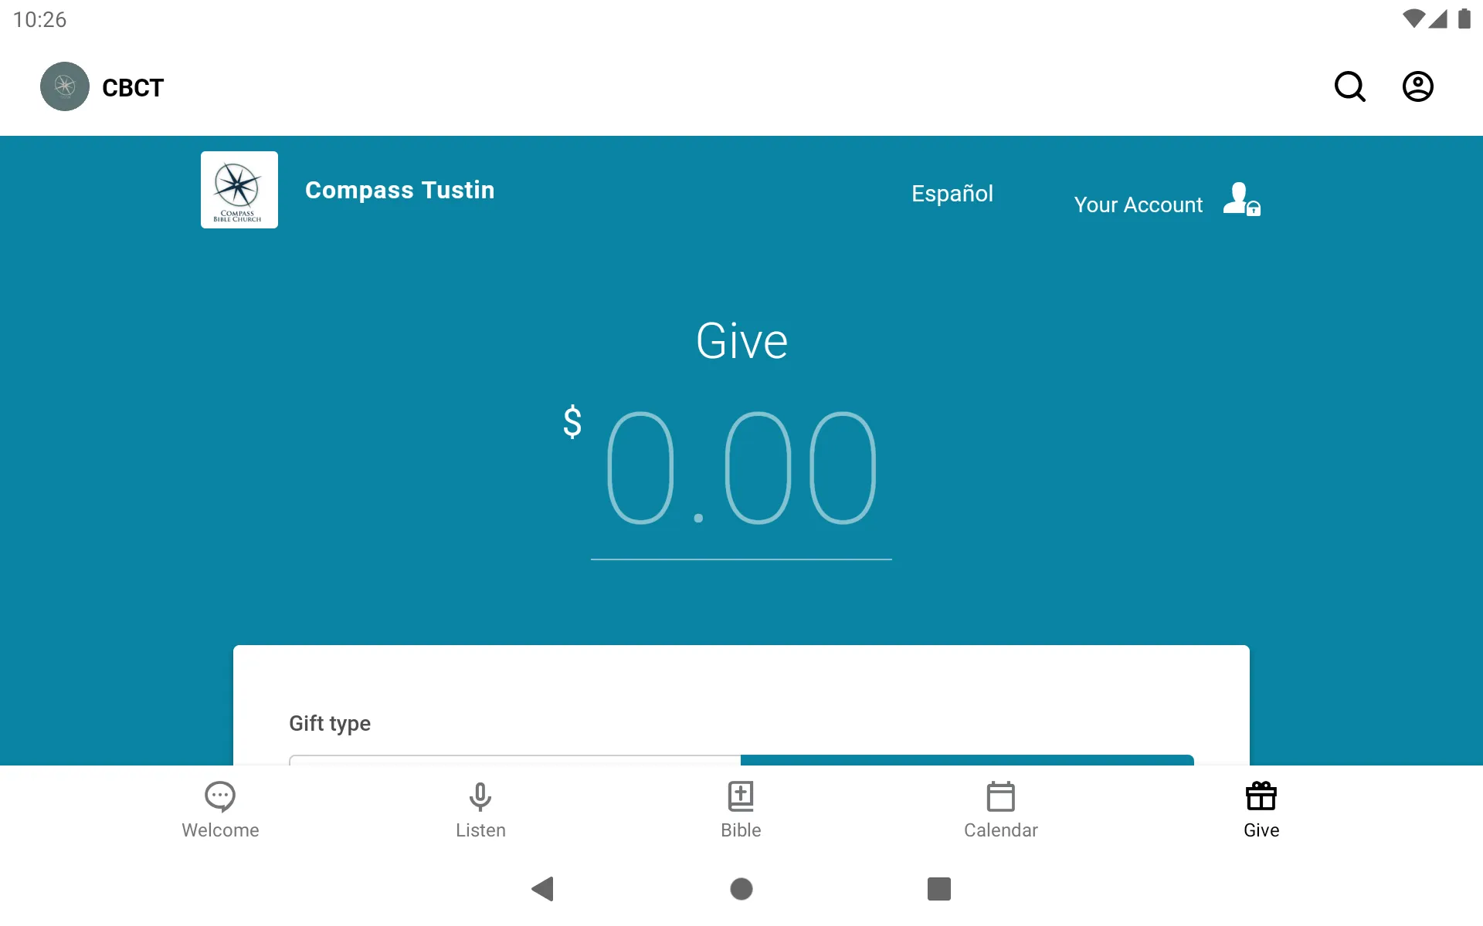Viewport: 1483px width, 926px height.
Task: Open the Give tab in navigation
Action: click(1260, 809)
